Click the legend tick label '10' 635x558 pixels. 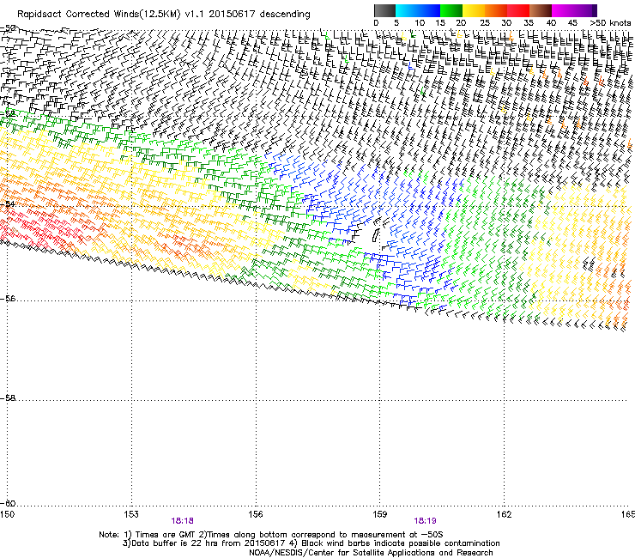(x=420, y=23)
